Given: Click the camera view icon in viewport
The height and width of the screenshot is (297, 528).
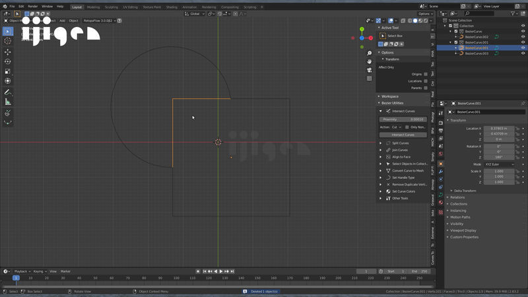Looking at the screenshot, I should click(x=369, y=70).
